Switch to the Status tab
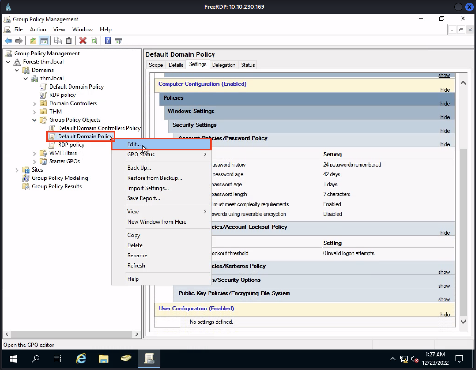 (248, 65)
